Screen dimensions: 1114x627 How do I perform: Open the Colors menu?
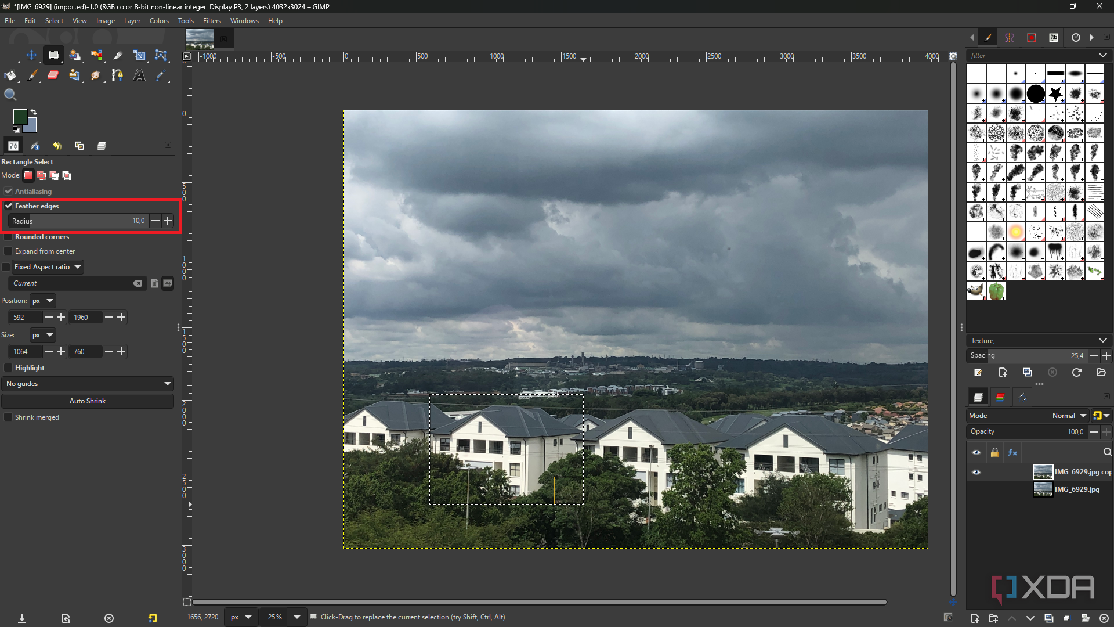point(159,21)
